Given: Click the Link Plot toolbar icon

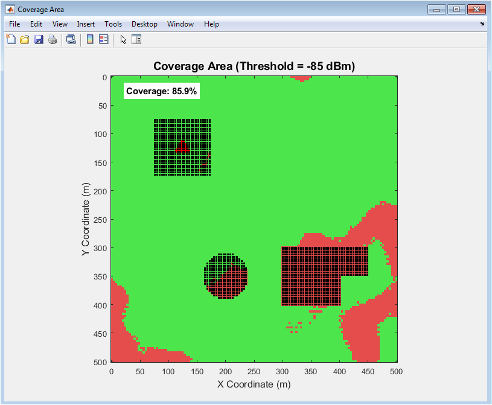Looking at the screenshot, I should point(71,40).
